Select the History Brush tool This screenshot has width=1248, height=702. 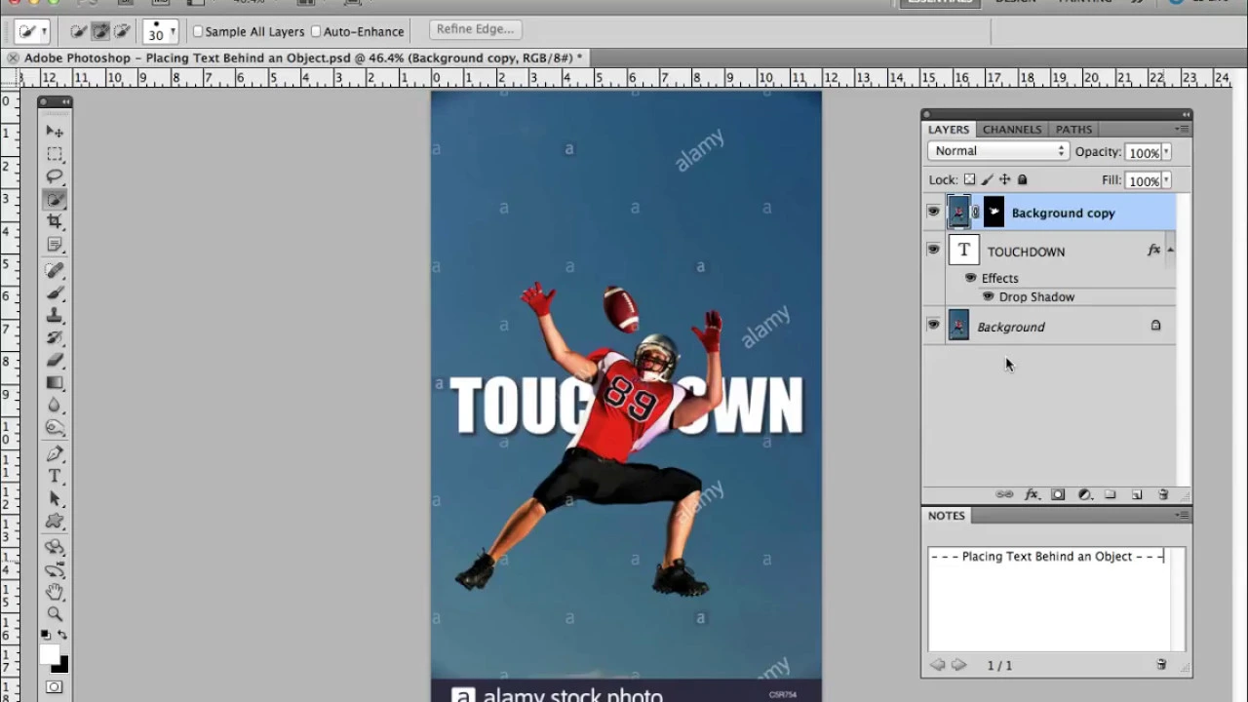click(x=55, y=337)
